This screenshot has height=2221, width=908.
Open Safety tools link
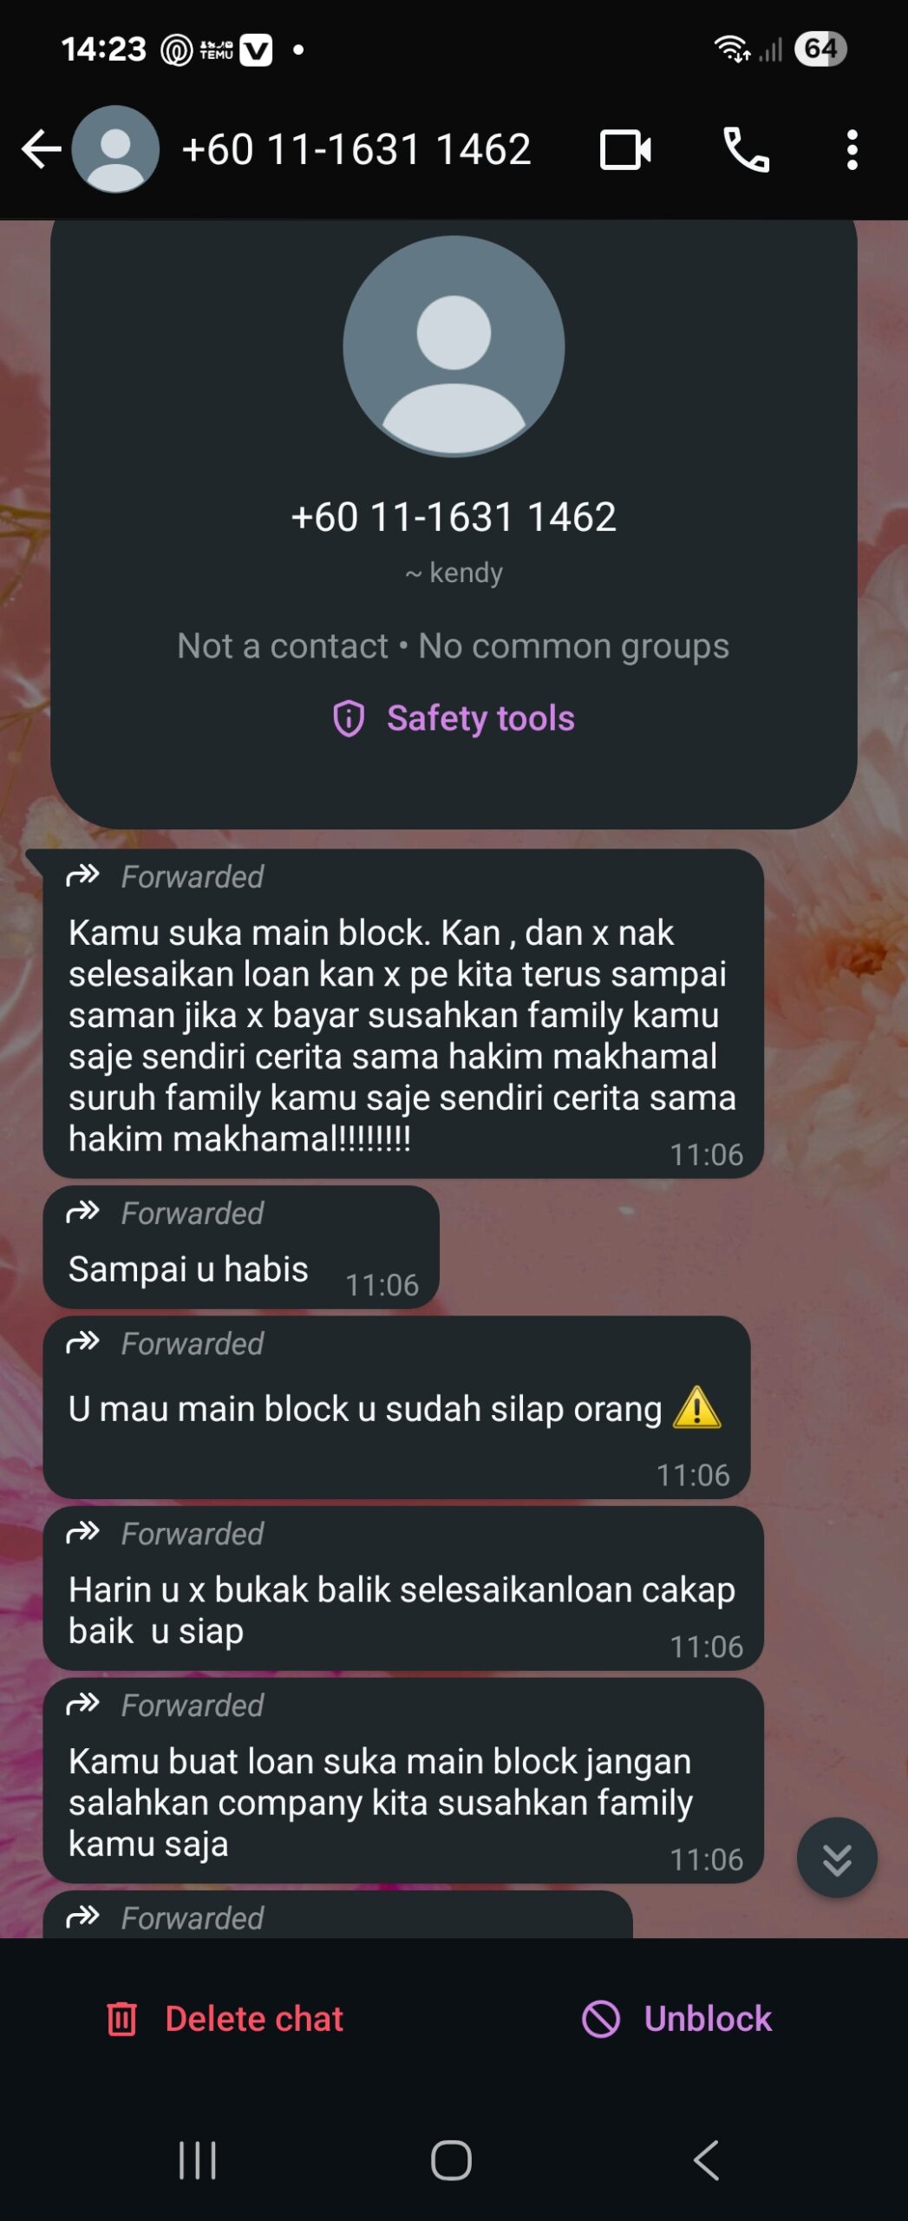tap(480, 718)
